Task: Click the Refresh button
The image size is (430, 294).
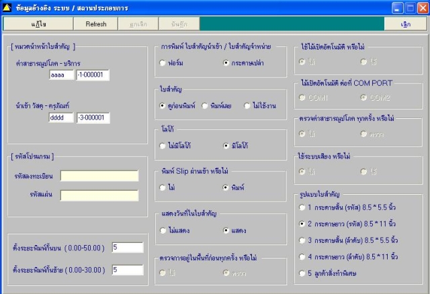Action: click(96, 24)
